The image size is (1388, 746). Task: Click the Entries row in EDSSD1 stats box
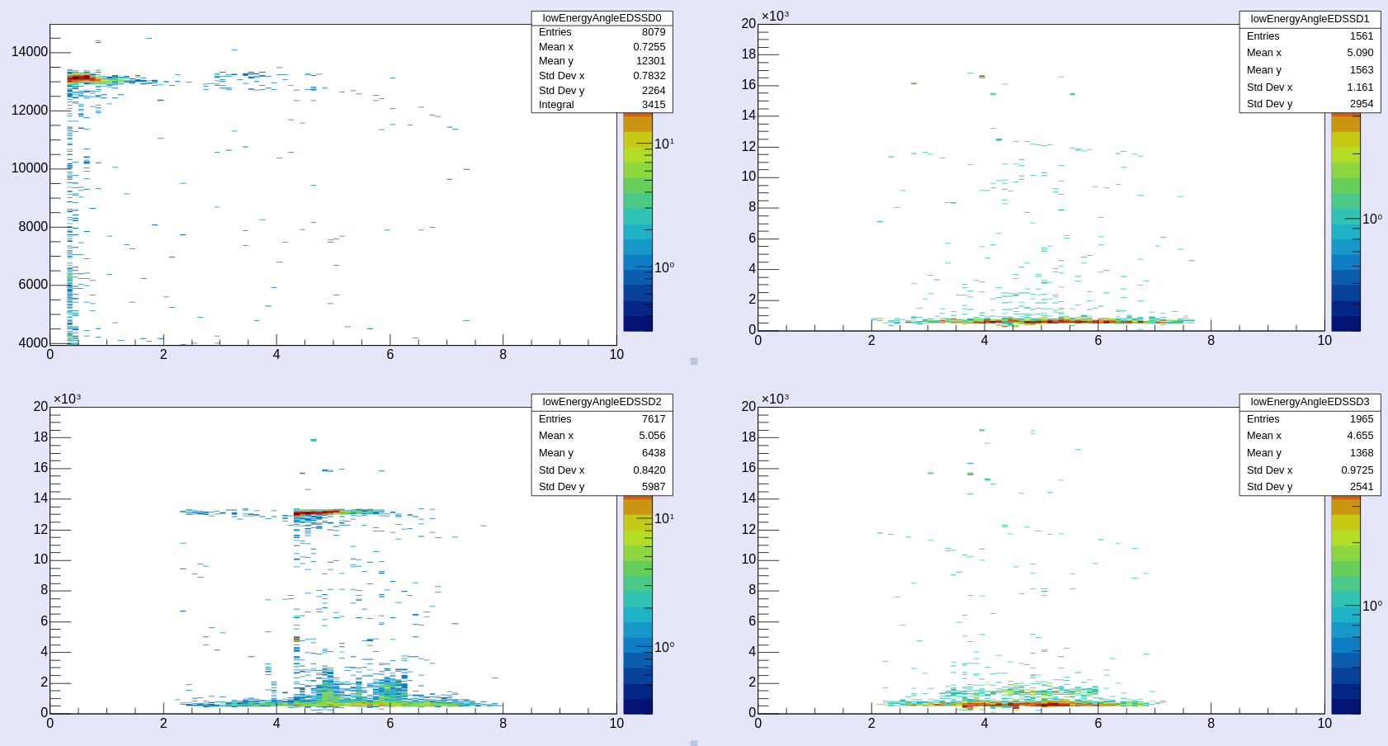1310,36
